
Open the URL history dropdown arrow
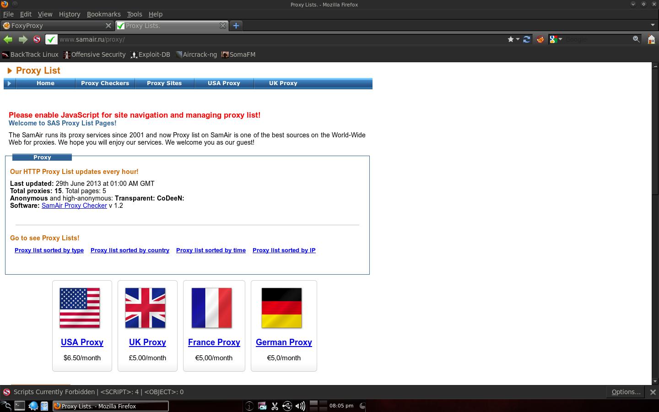(518, 39)
